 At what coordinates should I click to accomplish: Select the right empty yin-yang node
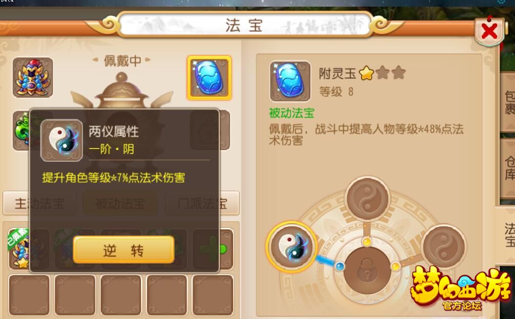(x=443, y=247)
